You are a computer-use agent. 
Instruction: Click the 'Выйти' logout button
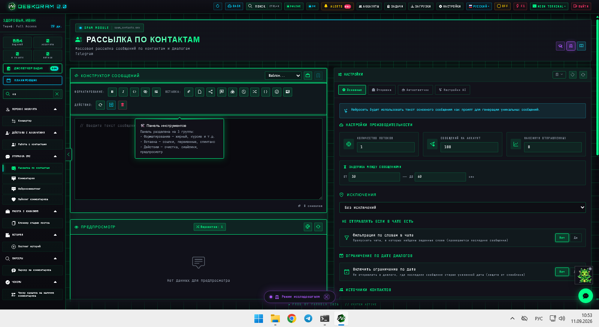tap(581, 6)
